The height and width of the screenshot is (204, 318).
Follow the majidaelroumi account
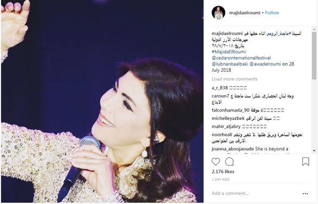click(272, 13)
